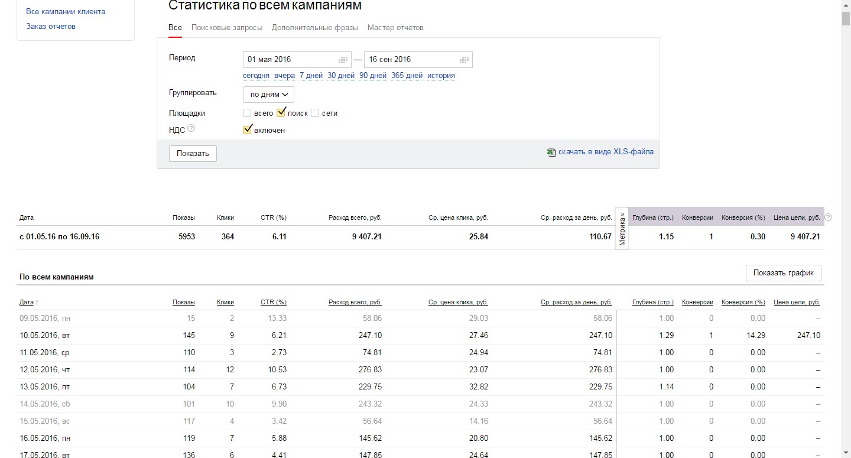Click start date field '01 мая 2016'
This screenshot has height=458, width=851.
[x=297, y=60]
